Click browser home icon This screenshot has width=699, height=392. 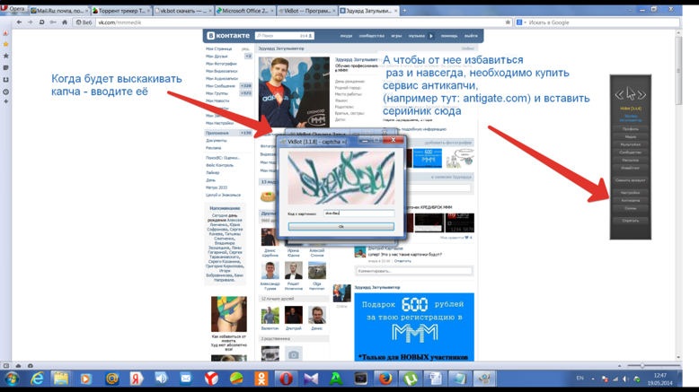point(65,22)
